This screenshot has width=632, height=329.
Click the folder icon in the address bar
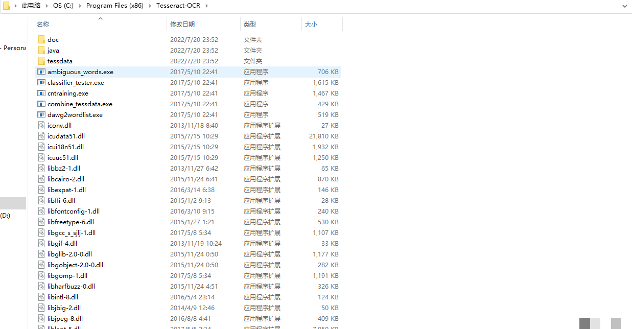(x=6, y=5)
